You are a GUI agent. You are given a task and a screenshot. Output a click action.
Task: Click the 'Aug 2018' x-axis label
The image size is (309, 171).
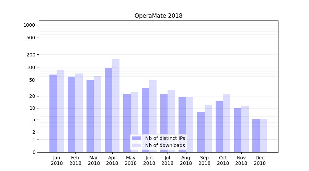click(186, 160)
